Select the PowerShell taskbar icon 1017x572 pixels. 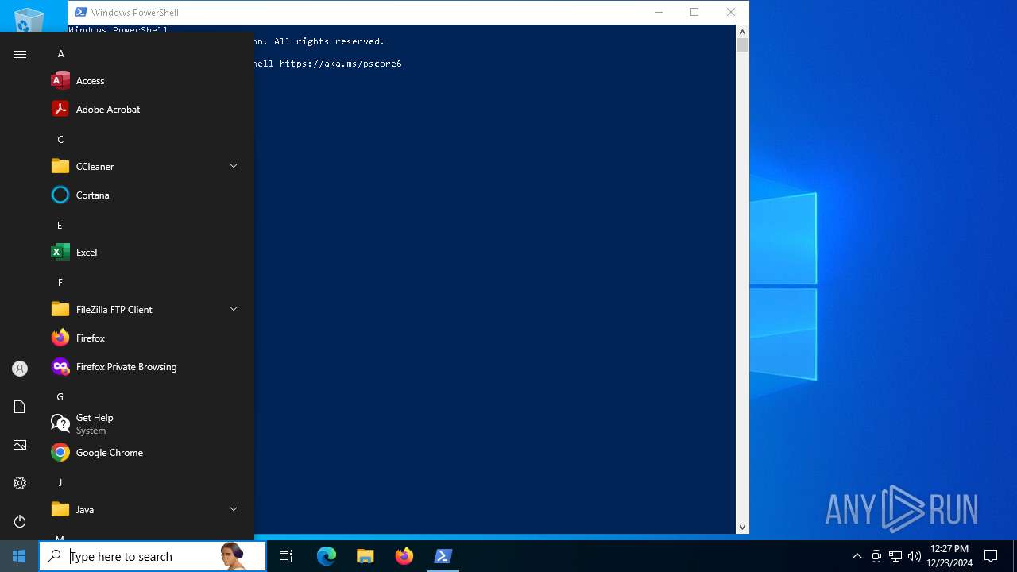[x=443, y=556]
